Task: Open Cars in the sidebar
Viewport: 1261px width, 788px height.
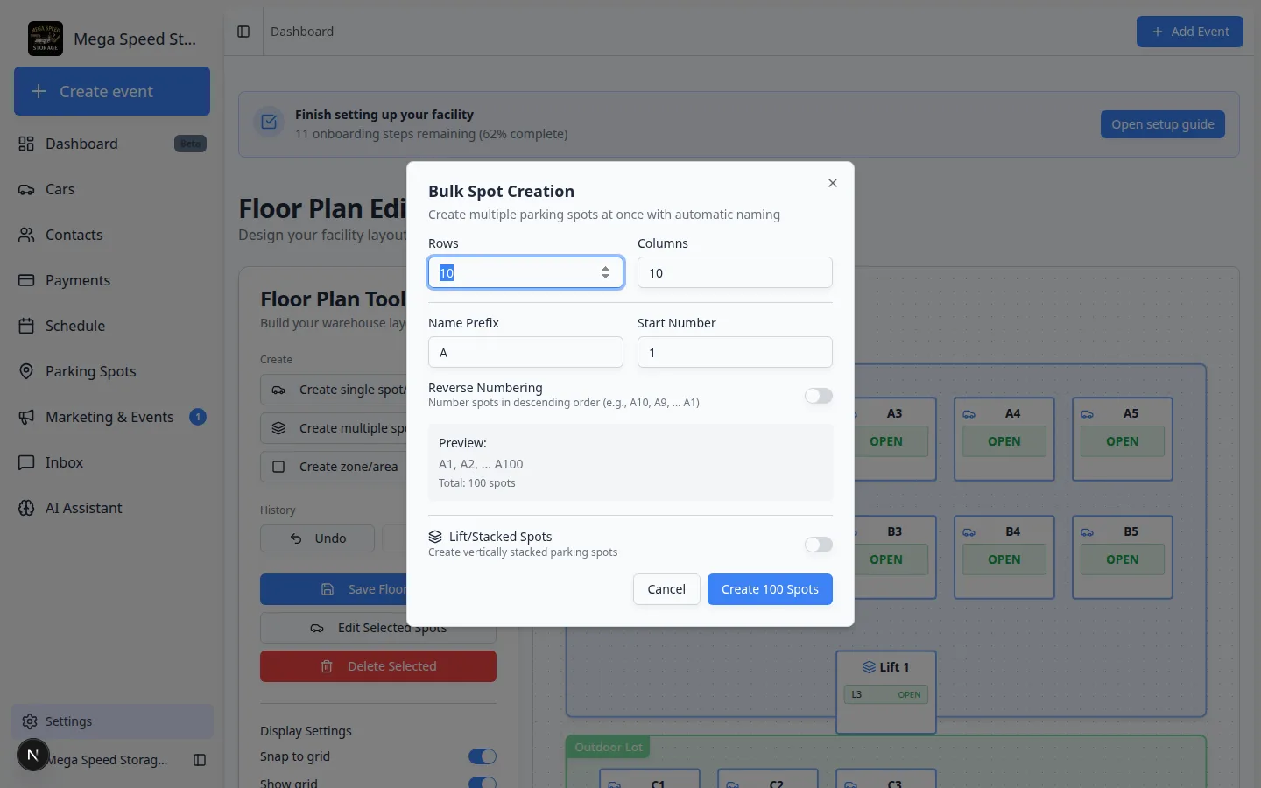Action: click(112, 189)
